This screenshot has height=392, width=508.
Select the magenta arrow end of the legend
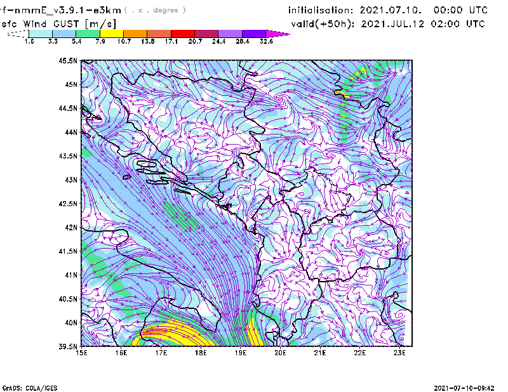point(277,34)
